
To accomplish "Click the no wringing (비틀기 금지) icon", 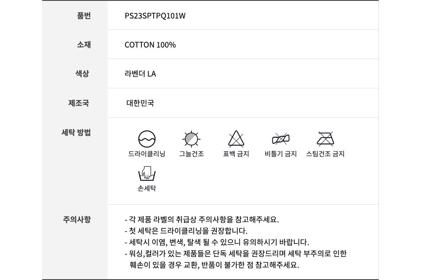I will 280,139.
